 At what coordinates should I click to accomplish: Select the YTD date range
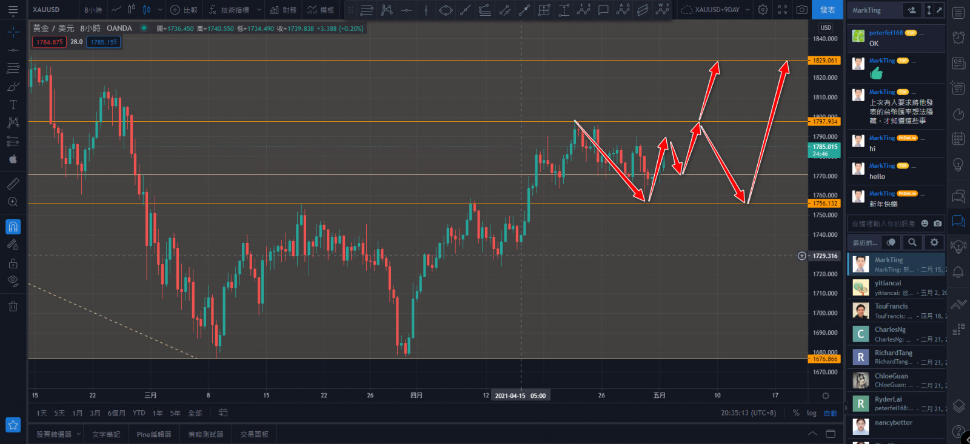pyautogui.click(x=139, y=413)
